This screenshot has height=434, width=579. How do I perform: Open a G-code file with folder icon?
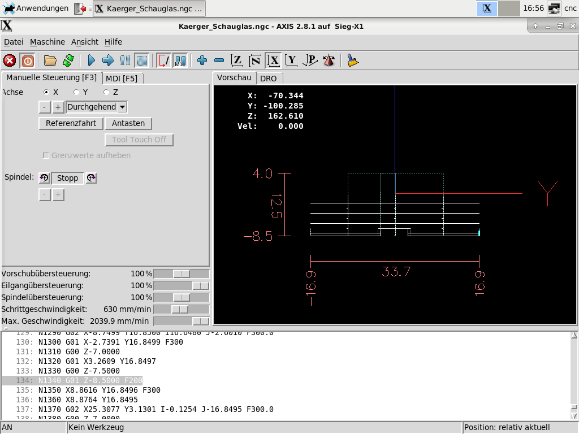pos(50,60)
